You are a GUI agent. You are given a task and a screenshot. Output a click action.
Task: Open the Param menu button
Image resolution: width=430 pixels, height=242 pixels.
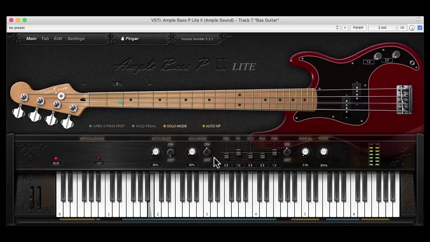(358, 28)
